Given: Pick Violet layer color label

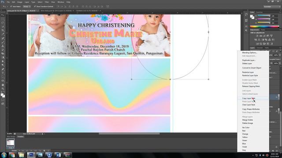Looking at the screenshot, I should [245, 147].
